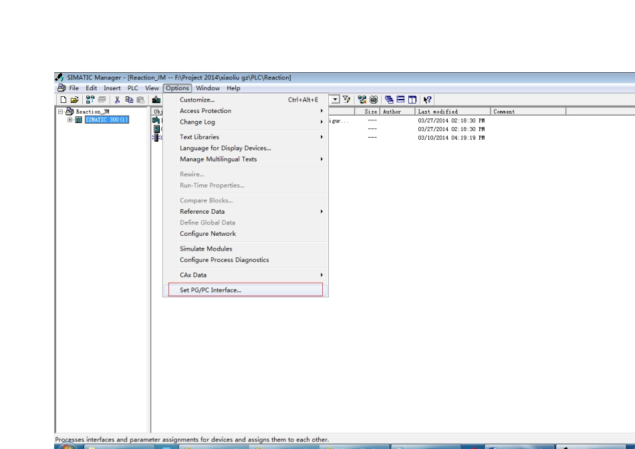Click the Cut scissors icon
Image resolution: width=635 pixels, height=449 pixels.
[116, 100]
